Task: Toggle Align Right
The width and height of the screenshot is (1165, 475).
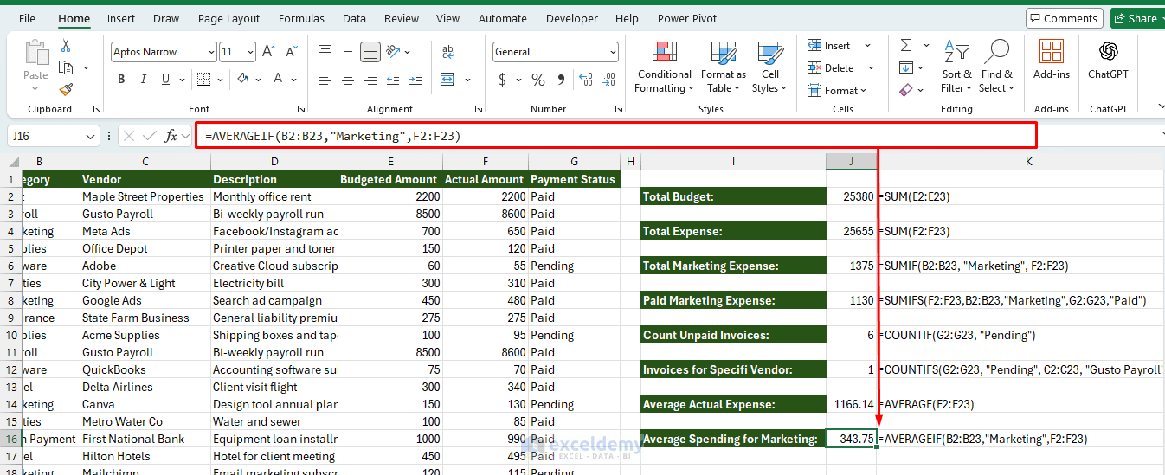Action: click(x=370, y=80)
